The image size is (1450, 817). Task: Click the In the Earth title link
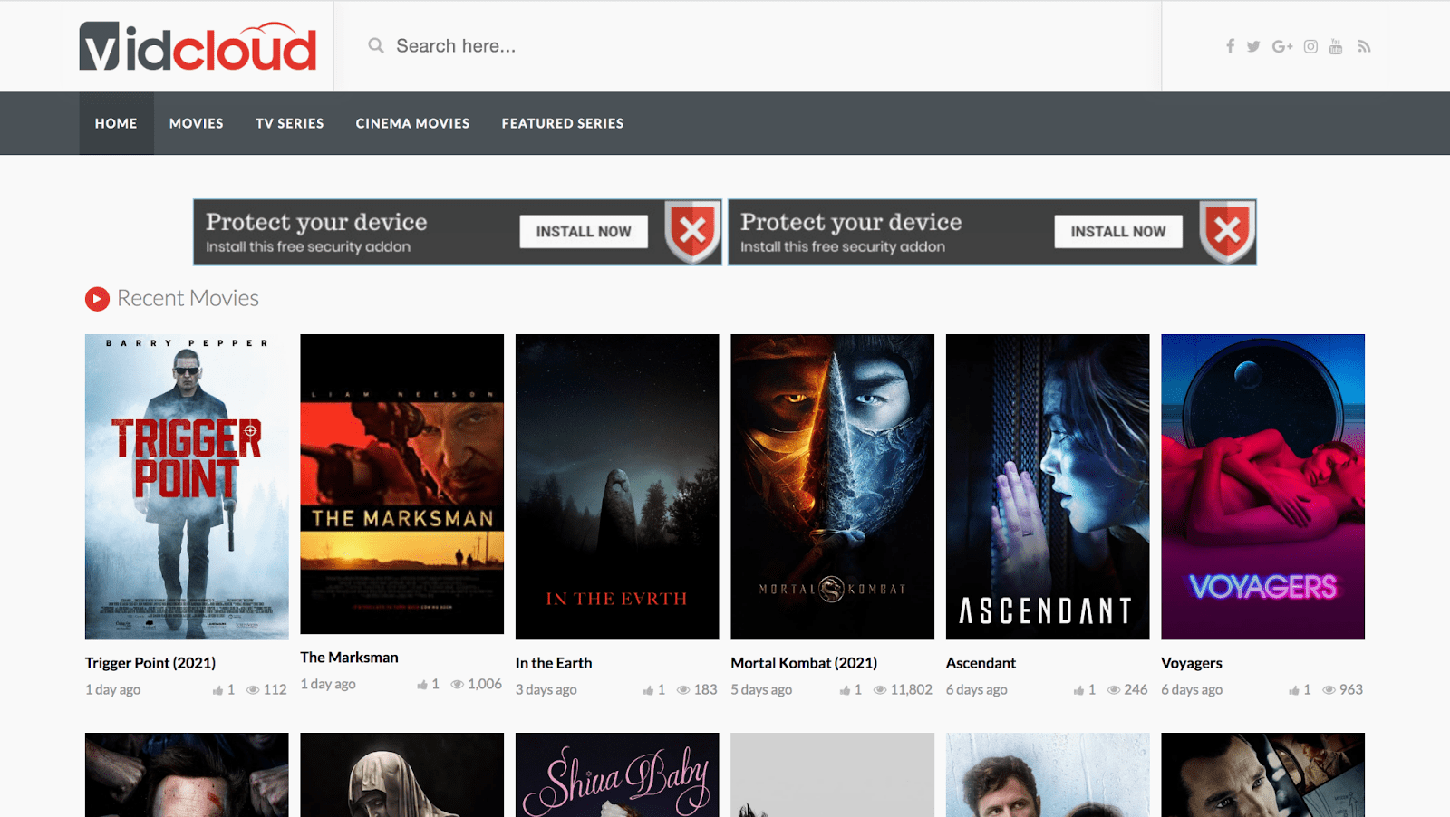554,663
